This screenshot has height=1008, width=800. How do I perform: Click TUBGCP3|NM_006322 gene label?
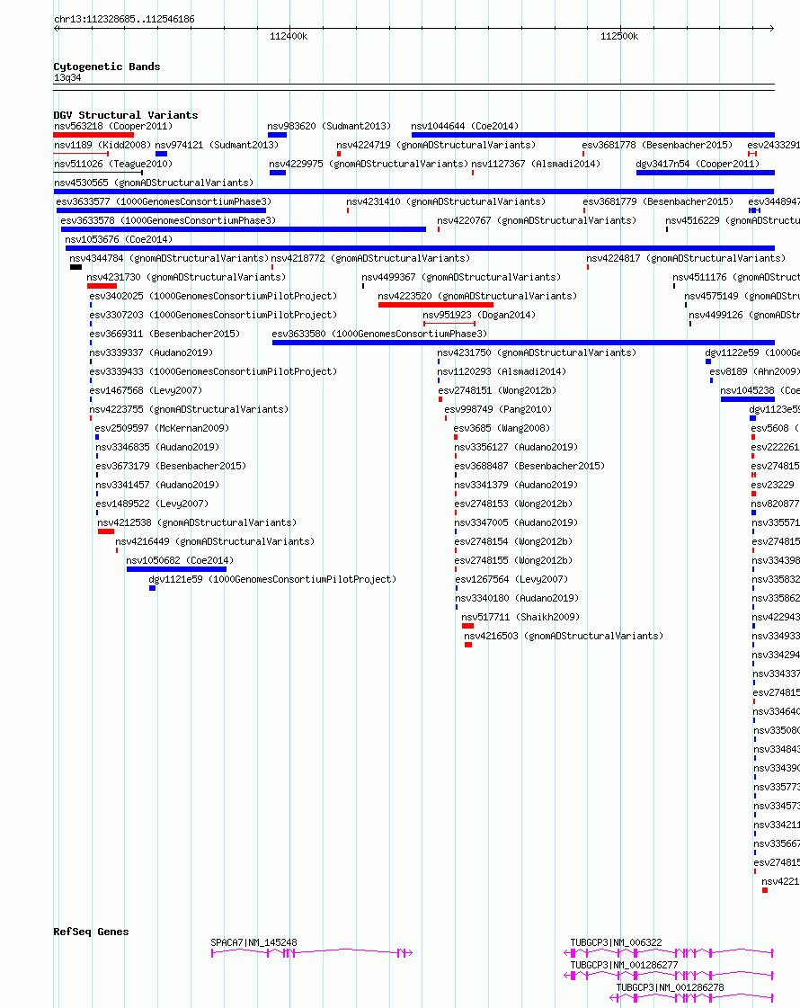tap(617, 942)
